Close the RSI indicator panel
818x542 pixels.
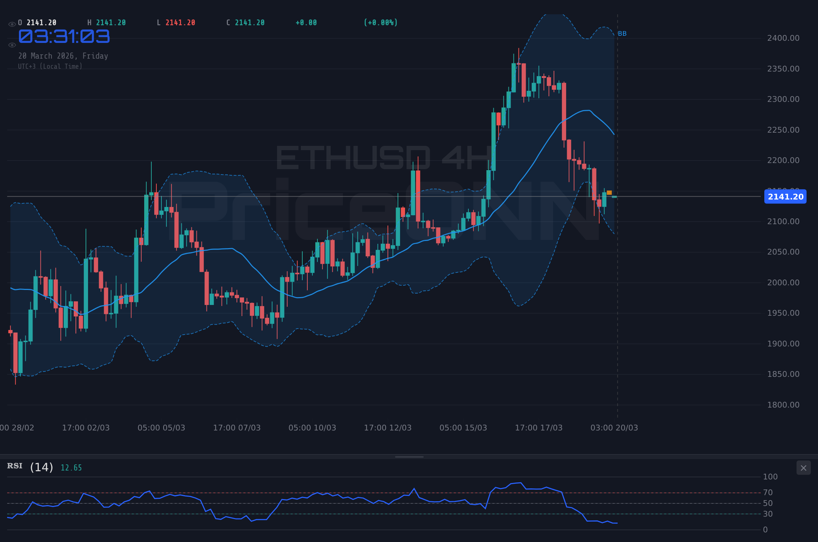coord(803,468)
